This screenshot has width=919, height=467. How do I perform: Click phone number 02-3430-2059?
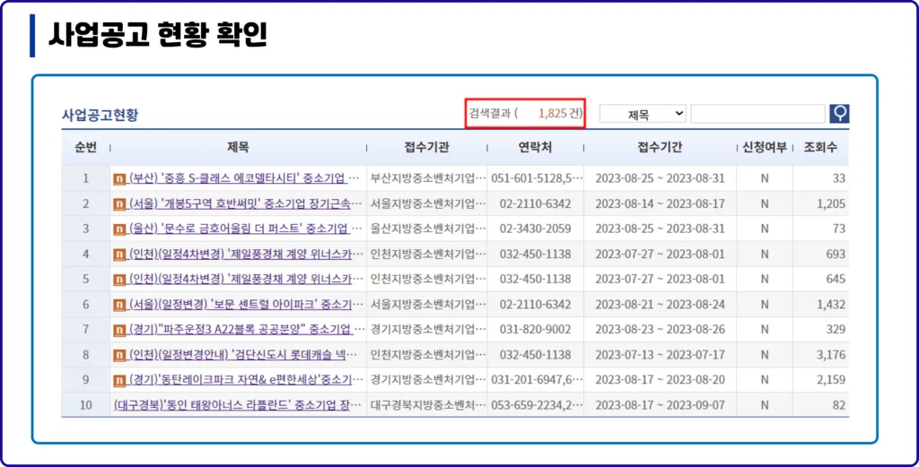tap(535, 229)
